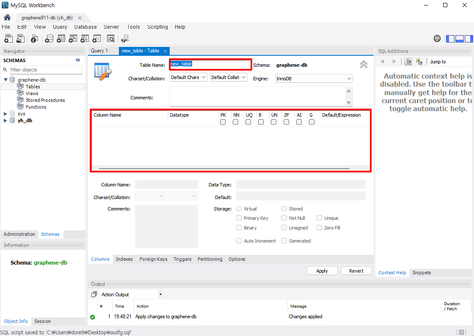Toggle the right sidebar panel icon
This screenshot has width=474, height=336.
[x=468, y=38]
